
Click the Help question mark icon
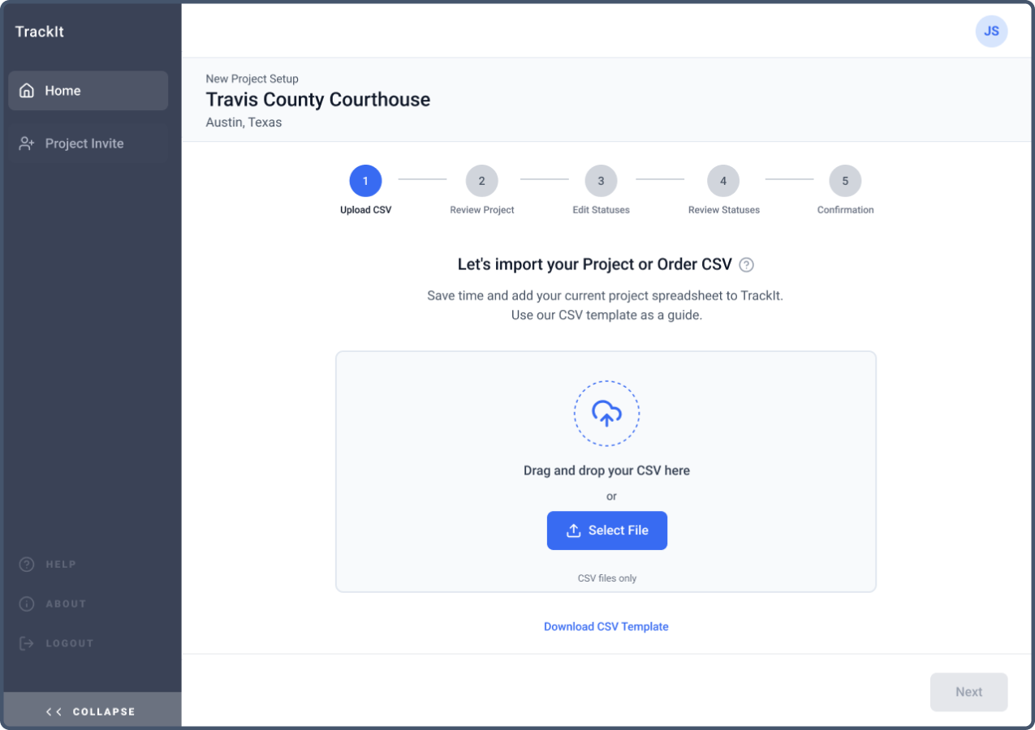(x=27, y=565)
